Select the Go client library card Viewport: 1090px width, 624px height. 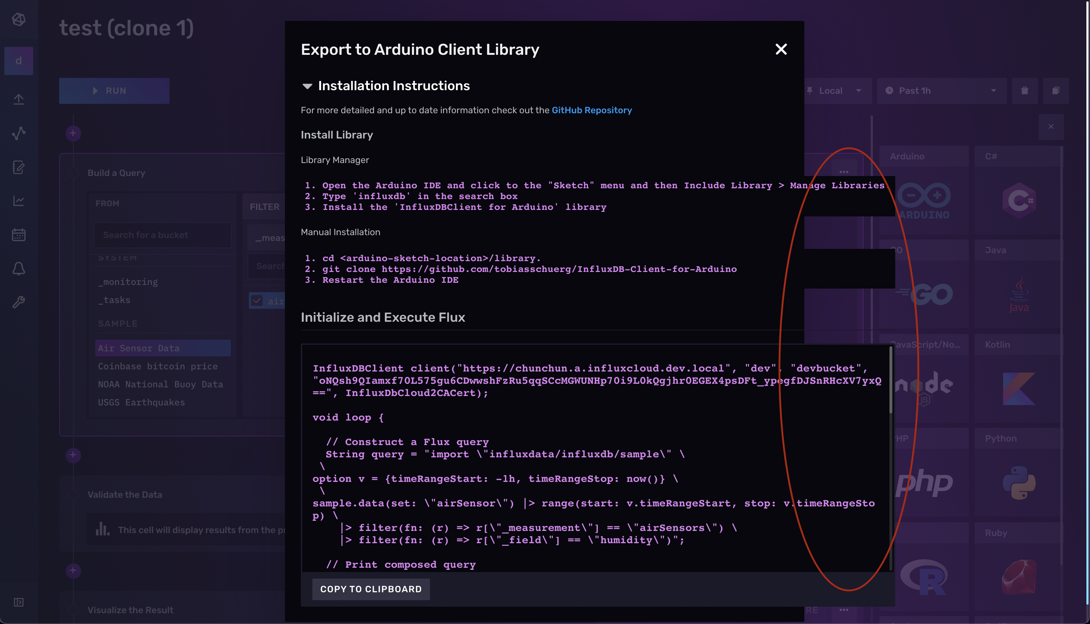(924, 284)
